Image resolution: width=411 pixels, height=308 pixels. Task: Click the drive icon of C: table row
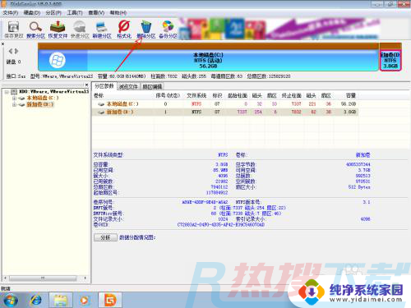(101, 104)
